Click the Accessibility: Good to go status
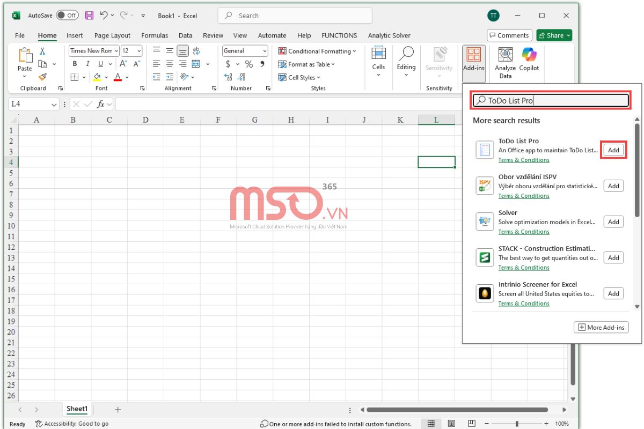Image resolution: width=644 pixels, height=429 pixels. coord(72,424)
